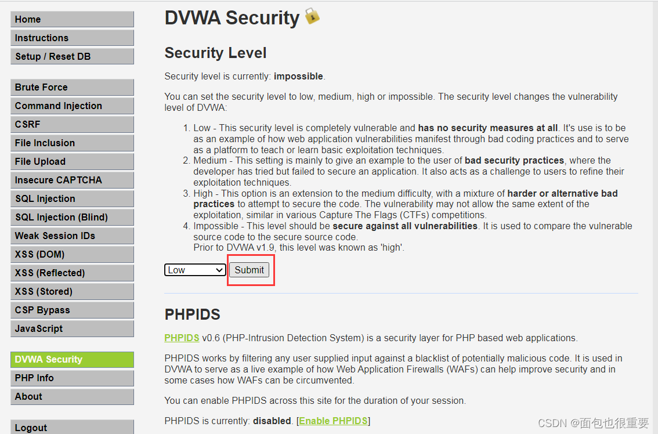Viewport: 658px width, 434px height.
Task: Go to the Home menu item
Action: [x=72, y=19]
